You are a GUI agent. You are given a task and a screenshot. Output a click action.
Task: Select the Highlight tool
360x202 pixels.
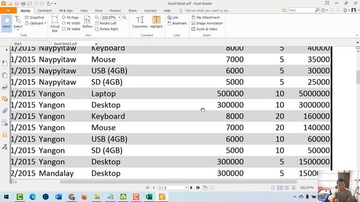click(156, 22)
